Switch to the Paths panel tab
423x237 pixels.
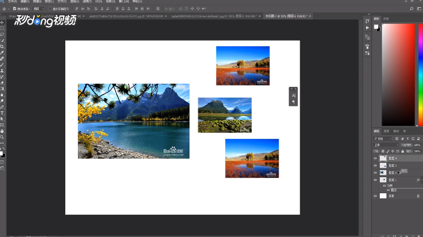396,131
